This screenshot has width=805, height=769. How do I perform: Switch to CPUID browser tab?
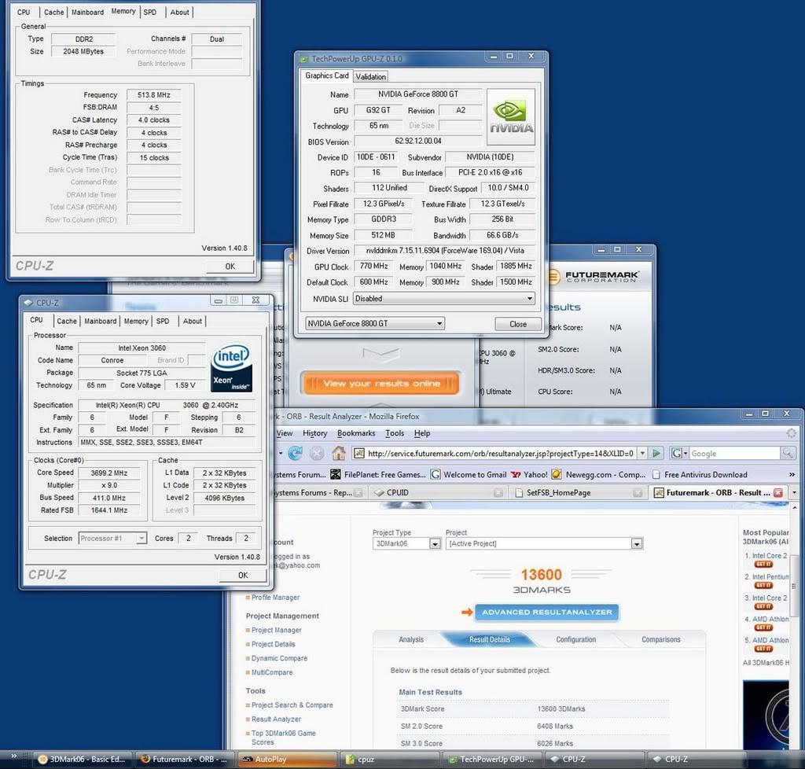tap(438, 493)
